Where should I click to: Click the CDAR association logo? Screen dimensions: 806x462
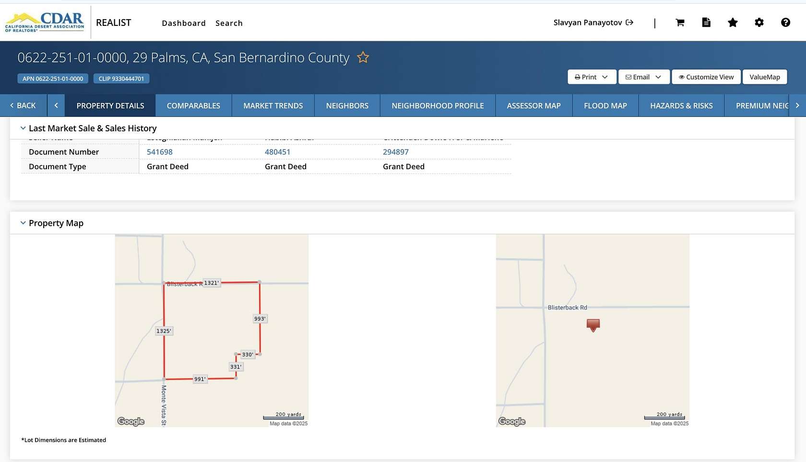(x=44, y=22)
